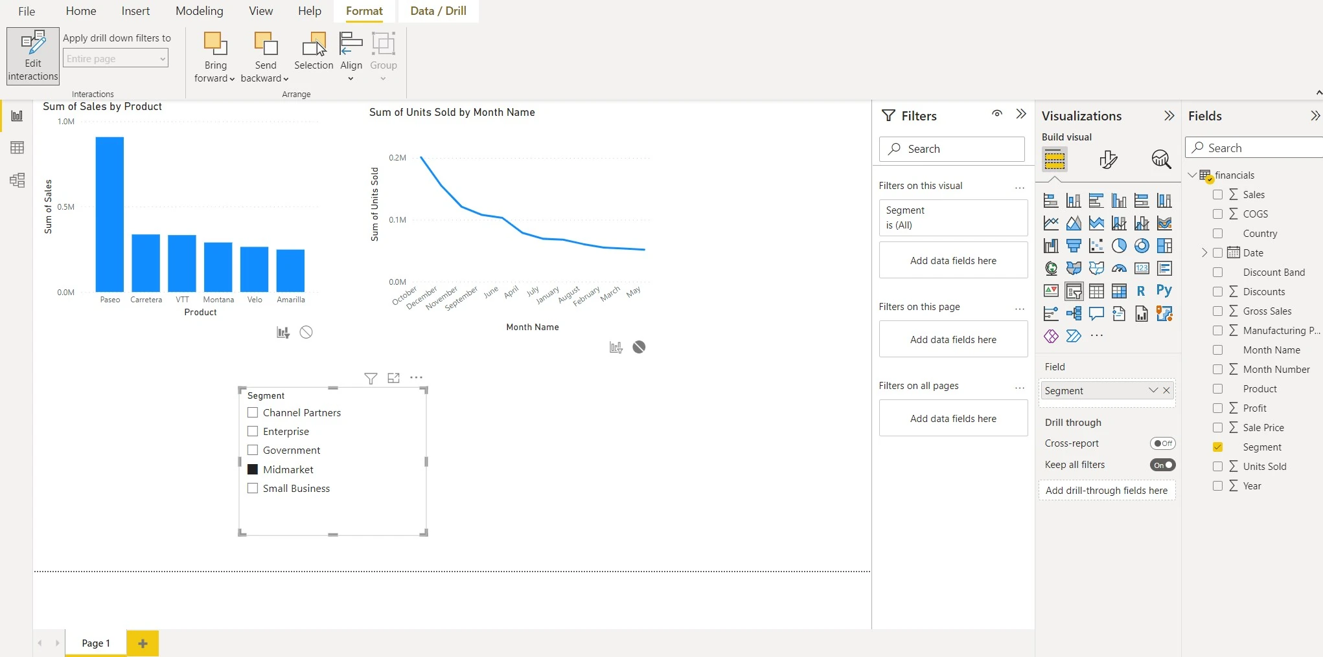Viewport: 1323px width, 657px height.
Task: Open the Format visual brush pane
Action: (1108, 159)
